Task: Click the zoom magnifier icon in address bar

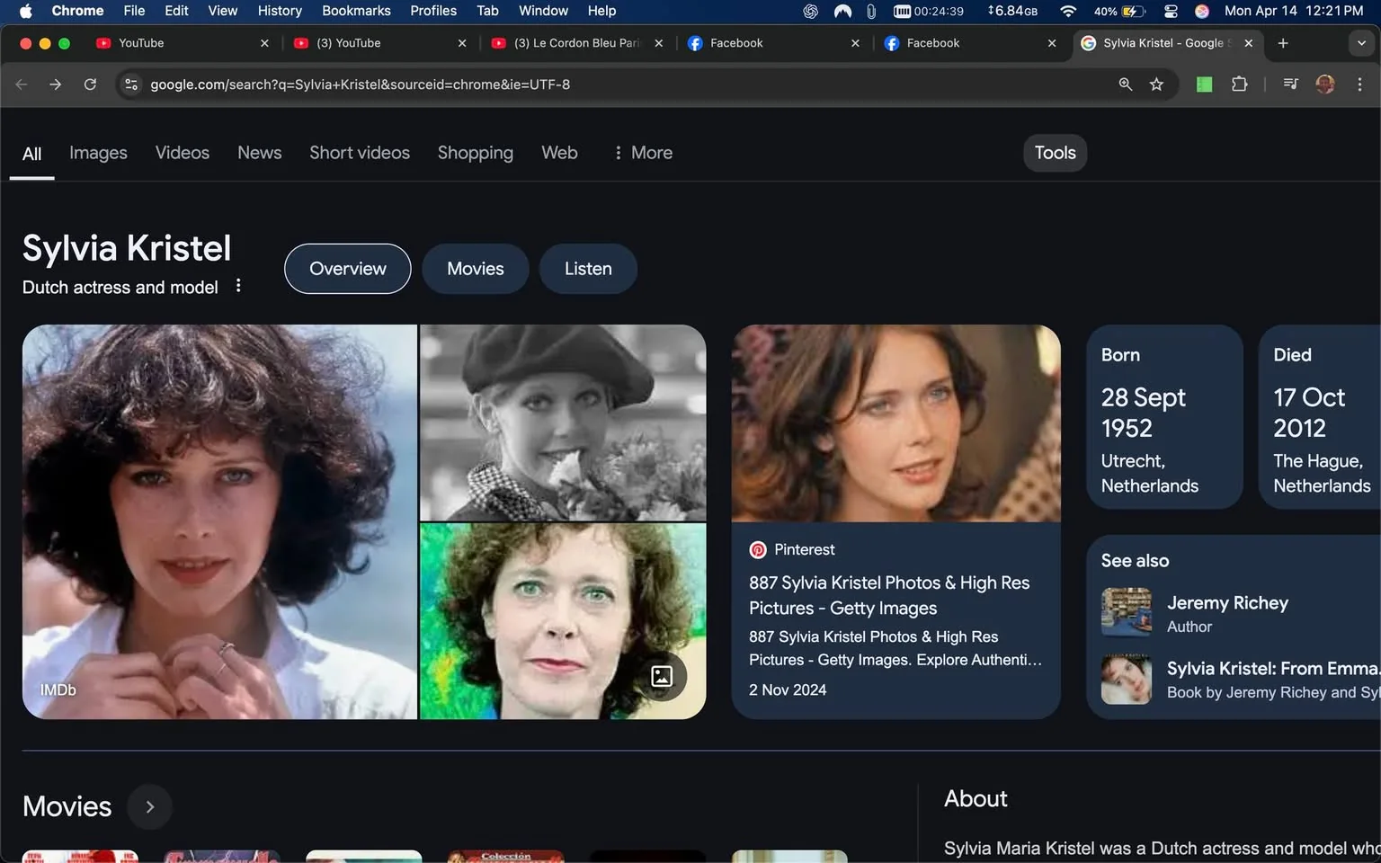Action: coord(1125,85)
